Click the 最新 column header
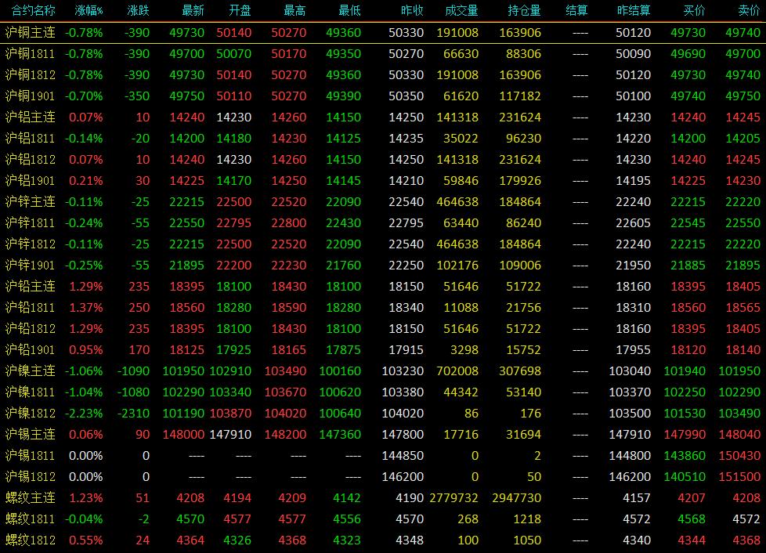766x553 pixels. point(193,10)
